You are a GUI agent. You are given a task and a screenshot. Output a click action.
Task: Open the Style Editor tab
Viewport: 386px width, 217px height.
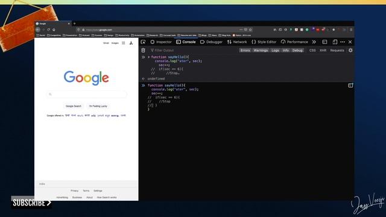tap(264, 42)
